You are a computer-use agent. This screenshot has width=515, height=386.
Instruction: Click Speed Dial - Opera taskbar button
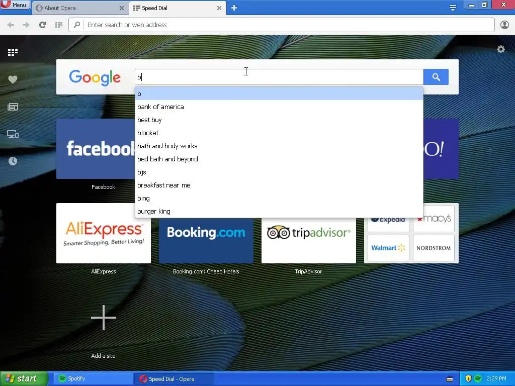tap(174, 379)
